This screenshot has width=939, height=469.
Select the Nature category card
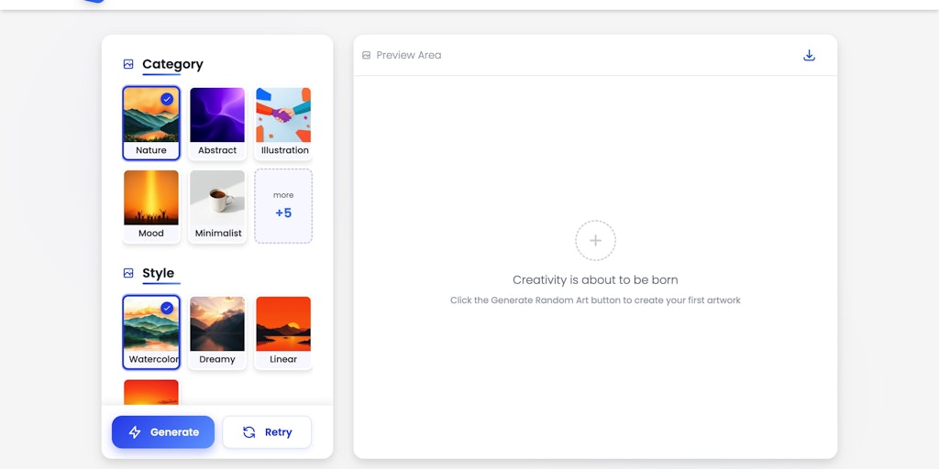[151, 124]
